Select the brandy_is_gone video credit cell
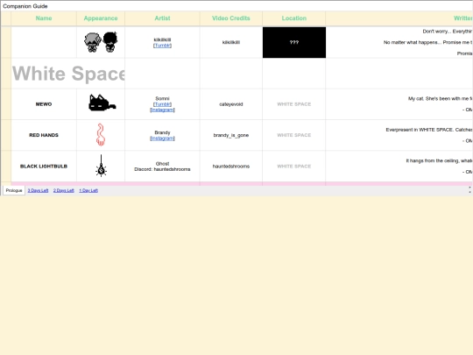 point(231,135)
